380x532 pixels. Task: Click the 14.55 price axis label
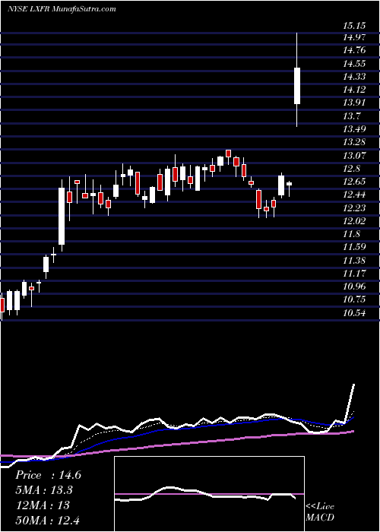click(354, 64)
